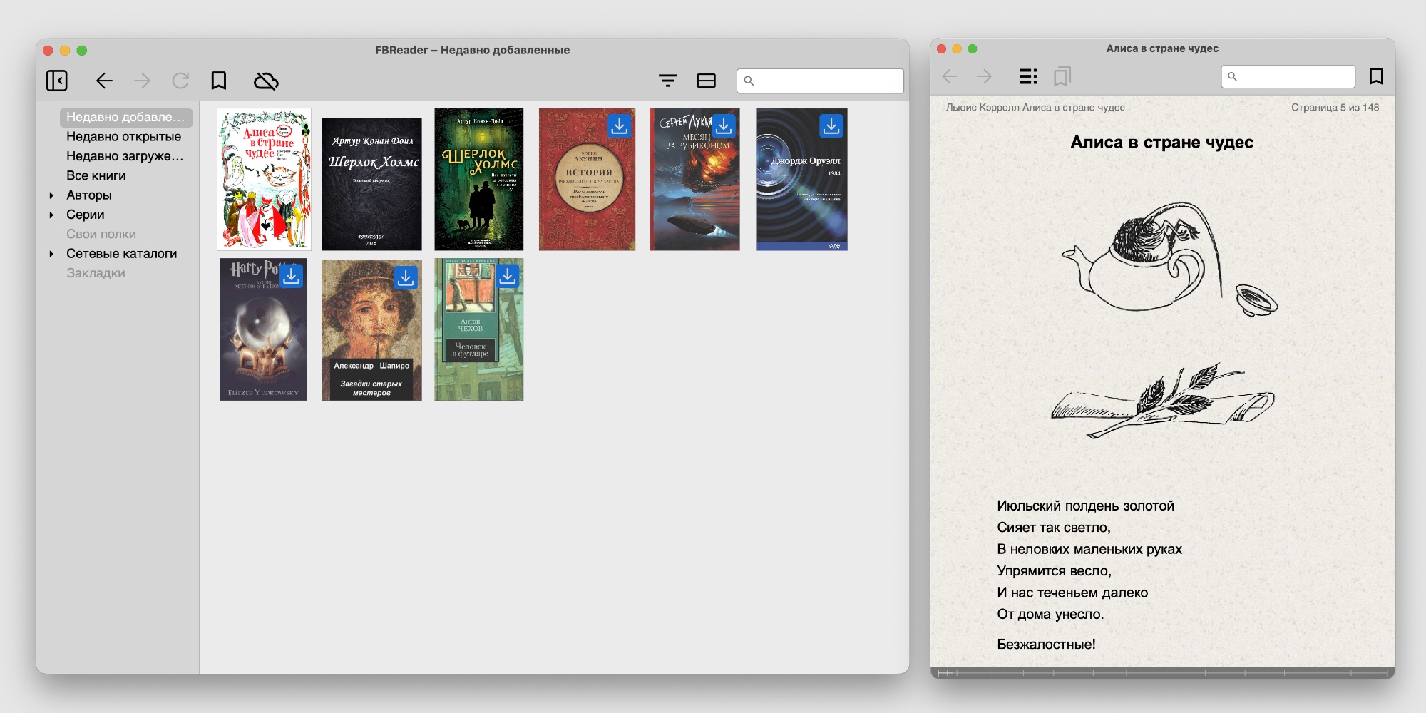The image size is (1426, 713).
Task: Open Алиса в стране чудес book cover
Action: (264, 179)
